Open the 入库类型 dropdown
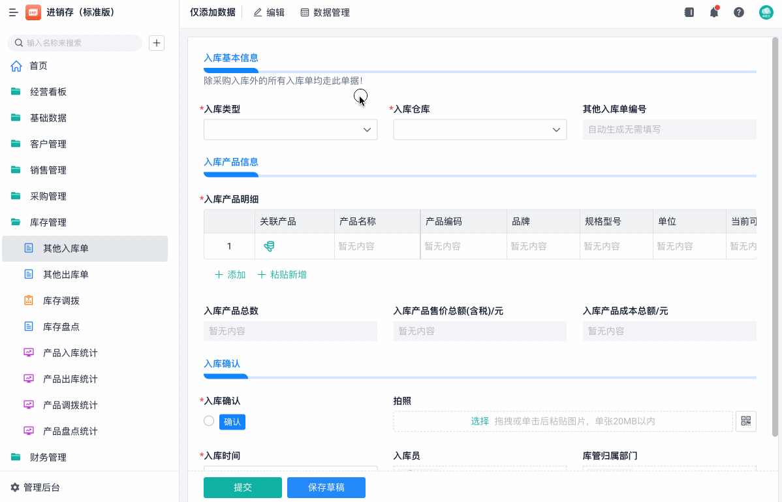 (x=290, y=130)
